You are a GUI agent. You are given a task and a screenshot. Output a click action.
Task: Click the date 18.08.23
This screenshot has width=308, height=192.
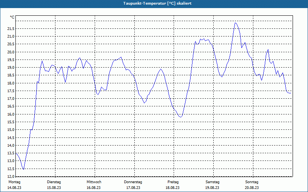[172, 188]
